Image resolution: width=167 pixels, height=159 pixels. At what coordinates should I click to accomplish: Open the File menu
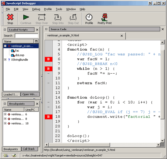point(8,9)
